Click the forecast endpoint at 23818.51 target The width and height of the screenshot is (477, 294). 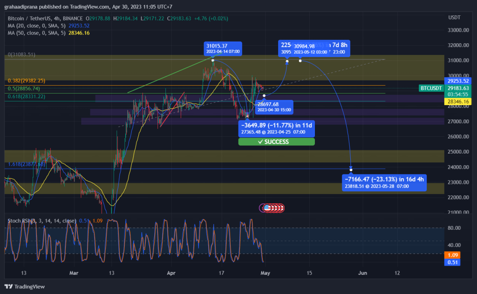[x=351, y=169]
